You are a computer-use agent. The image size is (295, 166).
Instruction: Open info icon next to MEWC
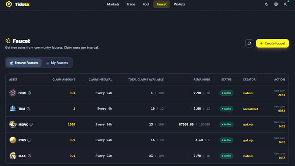pyautogui.click(x=31, y=124)
